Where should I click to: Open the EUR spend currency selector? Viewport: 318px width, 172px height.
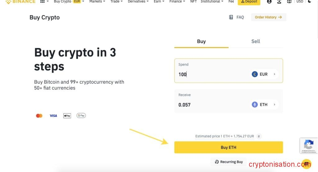tap(264, 74)
